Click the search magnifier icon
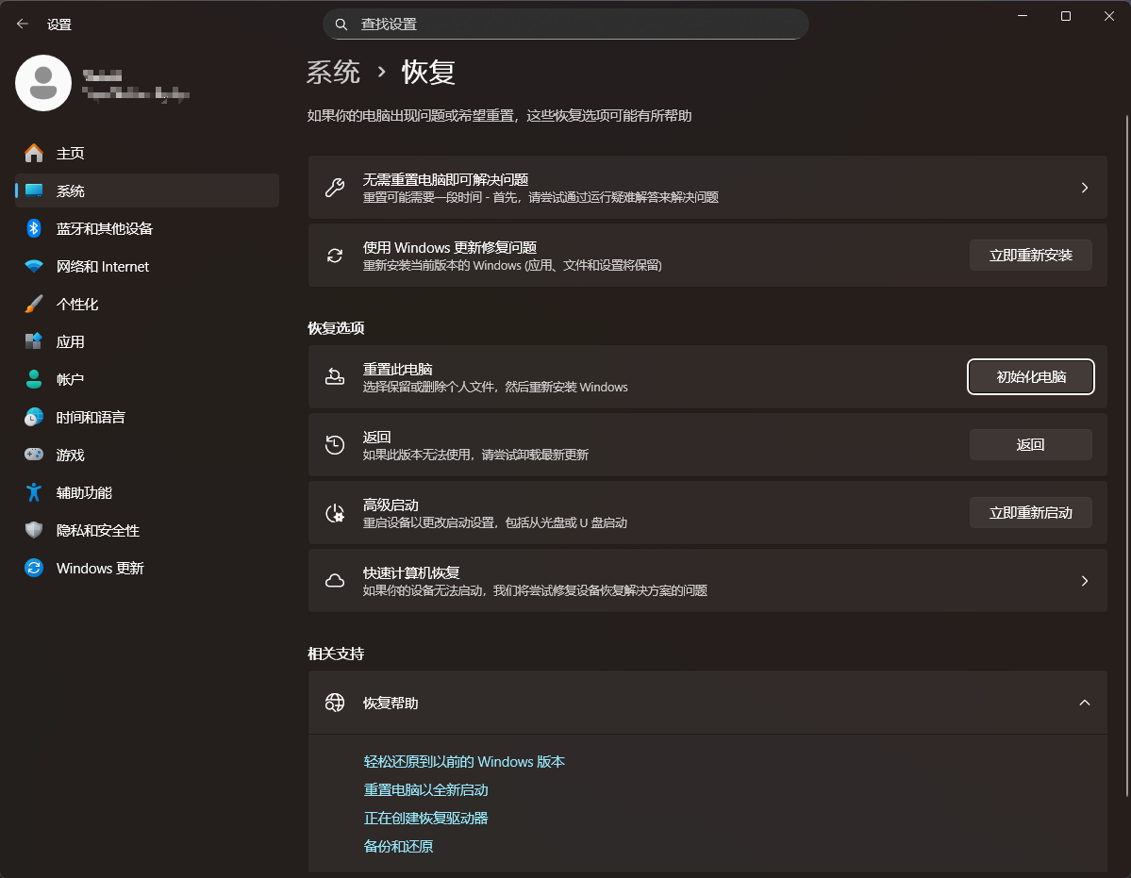Viewport: 1131px width, 878px height. 341,25
